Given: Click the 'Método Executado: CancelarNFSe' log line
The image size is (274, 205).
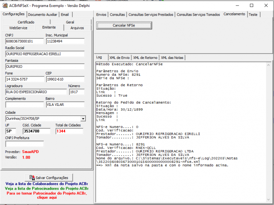Looking at the screenshot, I should [x=129, y=64].
